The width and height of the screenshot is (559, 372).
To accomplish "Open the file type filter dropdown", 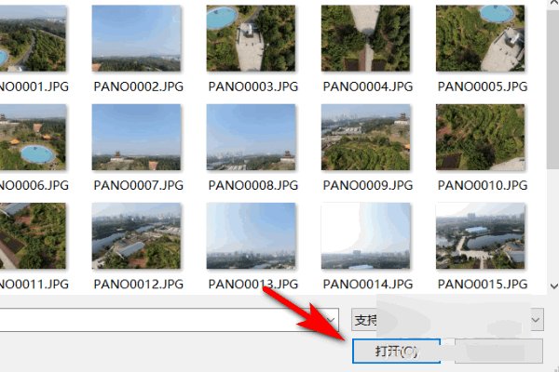I will 447,320.
